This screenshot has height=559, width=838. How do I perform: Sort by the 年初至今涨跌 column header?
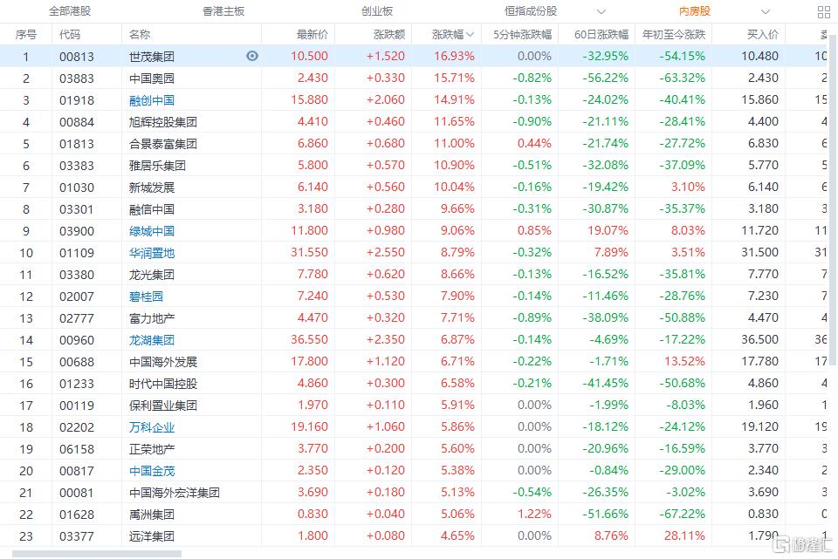(x=674, y=35)
